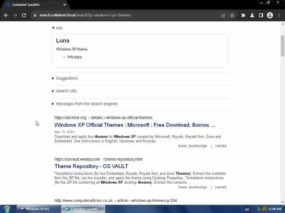Open Theme Repository - OS VAULT result
Screen dimensions: 285x213
pos(91,166)
